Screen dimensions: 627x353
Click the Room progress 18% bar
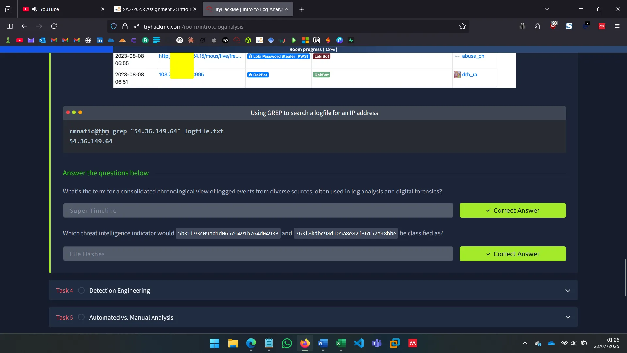pyautogui.click(x=313, y=49)
